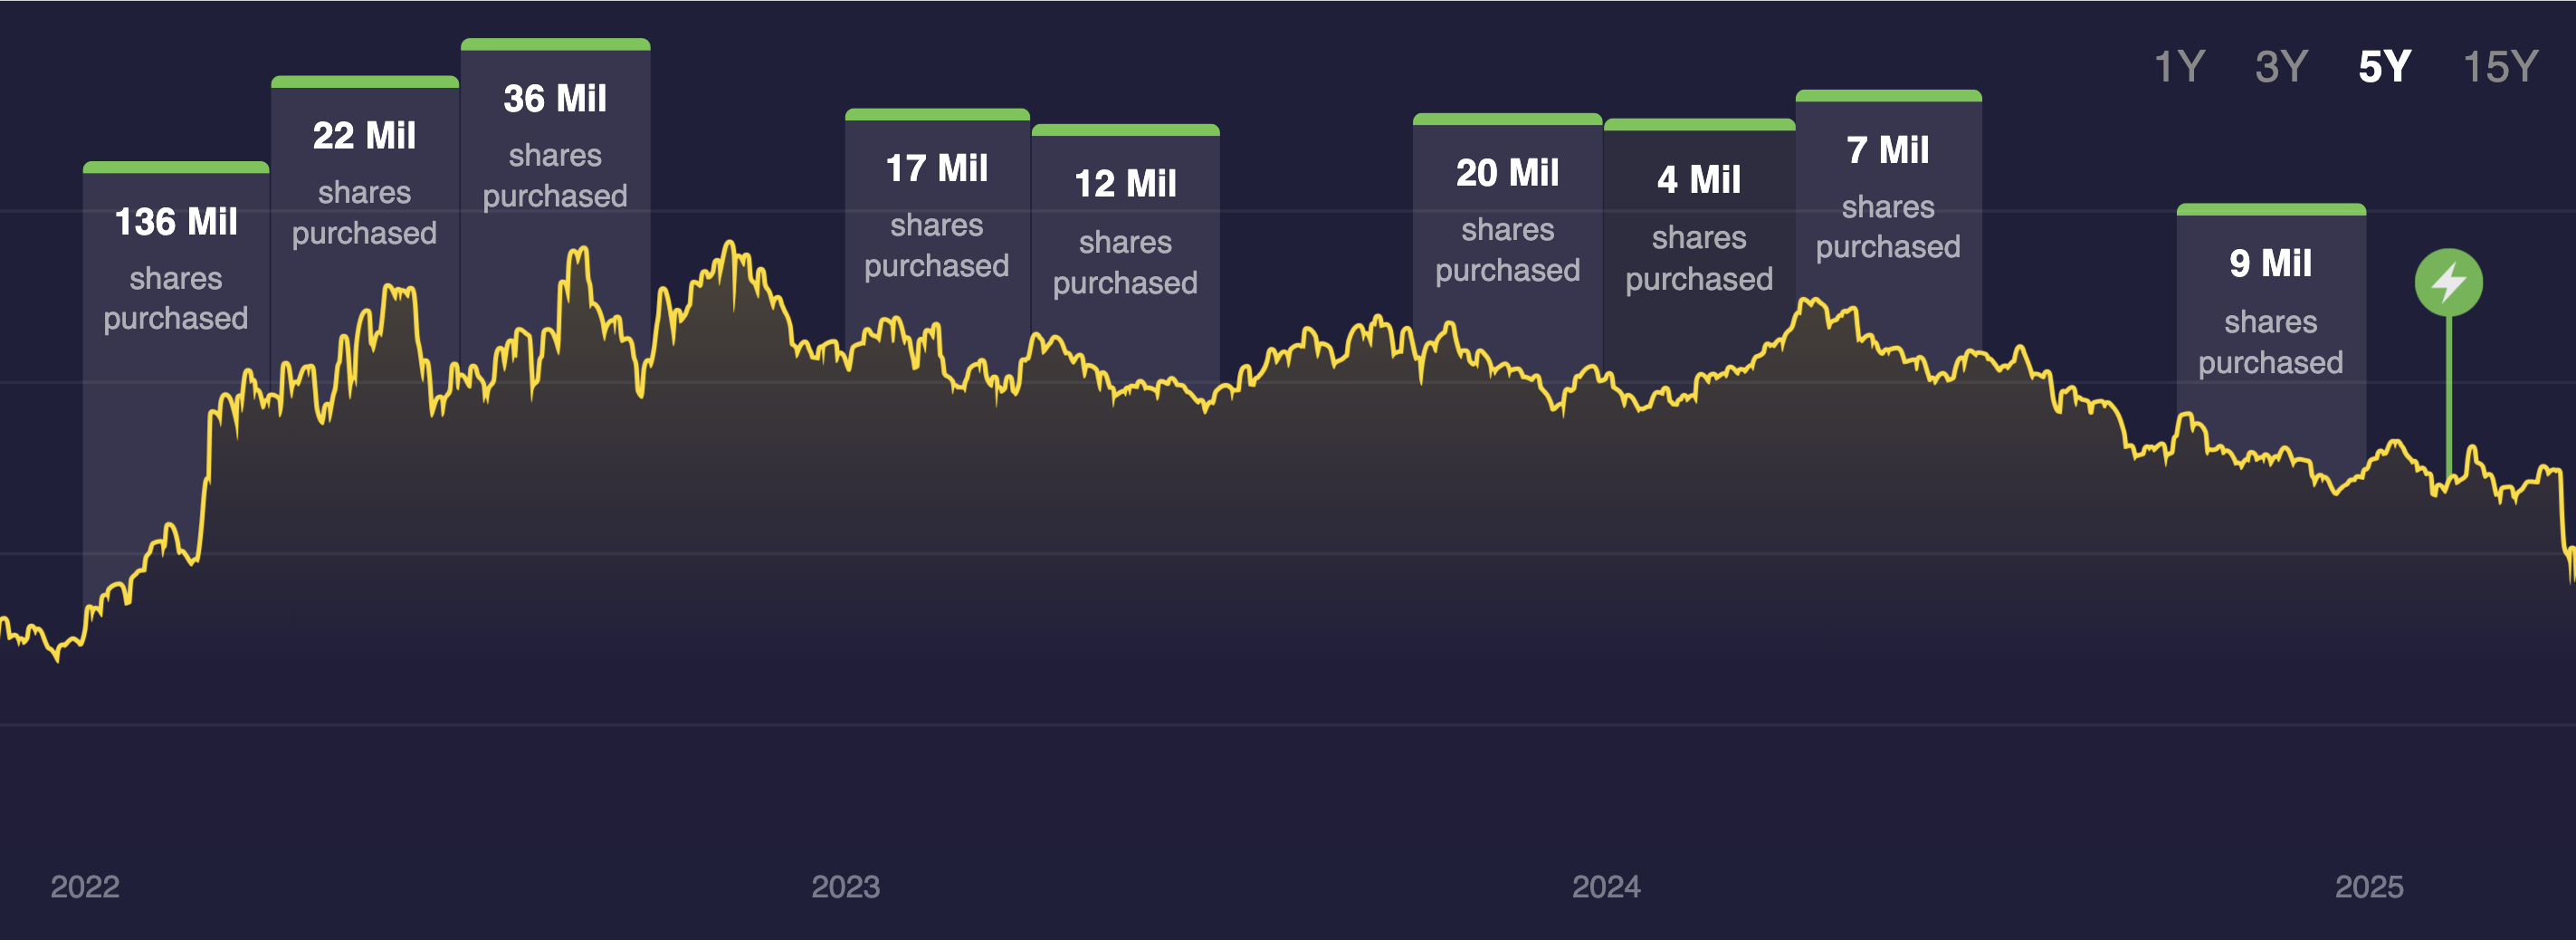Open the 7 Mil shares purchased card
Screen dimensions: 2576x940
(x=1888, y=196)
